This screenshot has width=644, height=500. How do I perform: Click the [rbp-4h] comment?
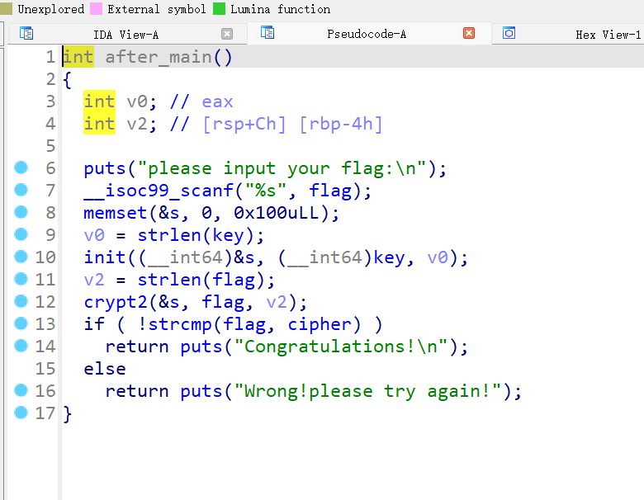coord(340,125)
